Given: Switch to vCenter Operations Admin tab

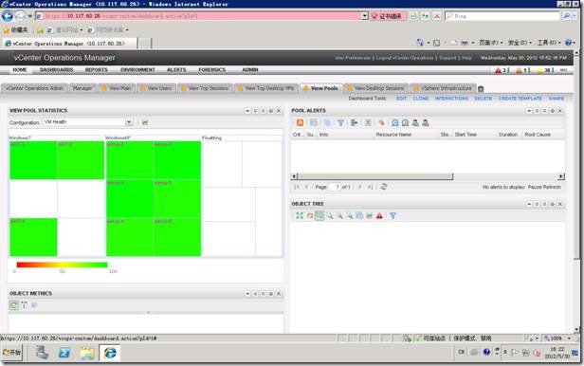Looking at the screenshot, I should point(35,88).
